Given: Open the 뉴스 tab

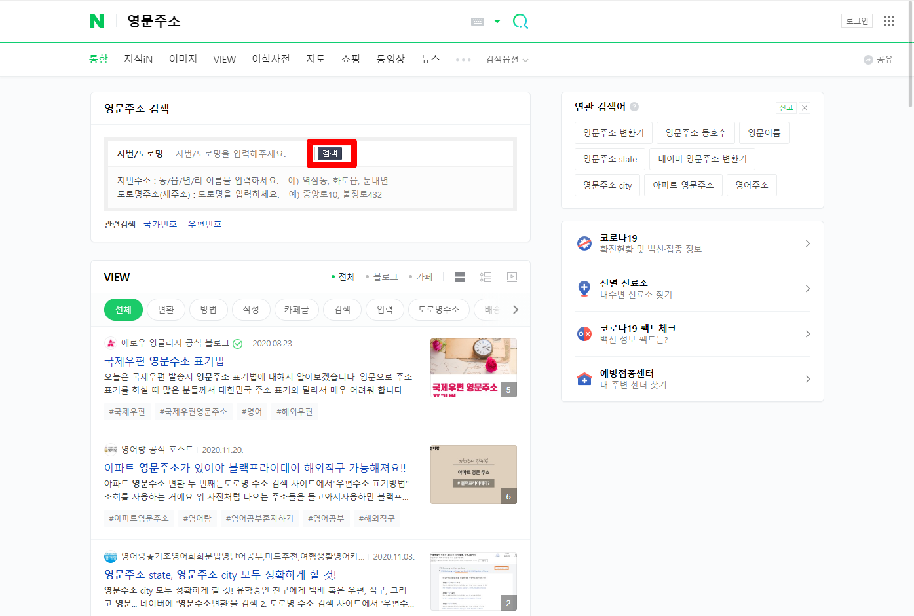Looking at the screenshot, I should [430, 59].
